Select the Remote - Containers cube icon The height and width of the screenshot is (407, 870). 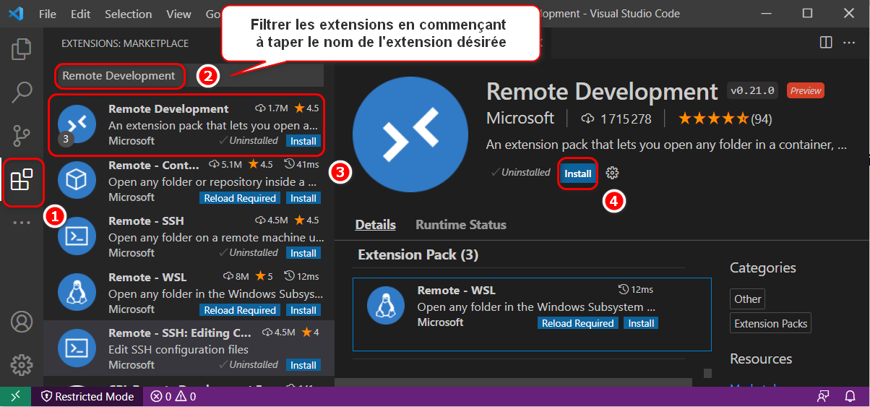click(76, 180)
